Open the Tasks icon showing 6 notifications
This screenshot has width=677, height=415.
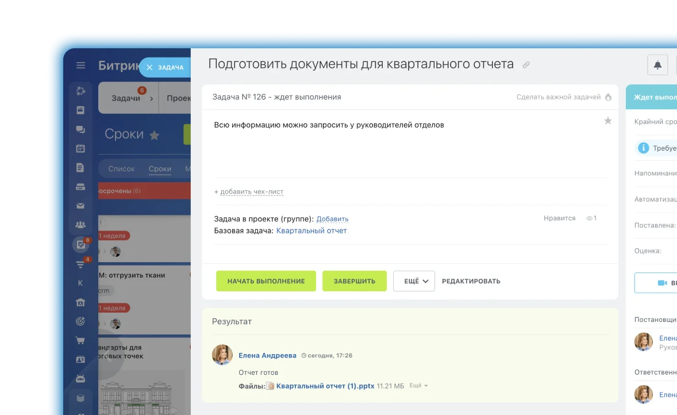pos(80,243)
